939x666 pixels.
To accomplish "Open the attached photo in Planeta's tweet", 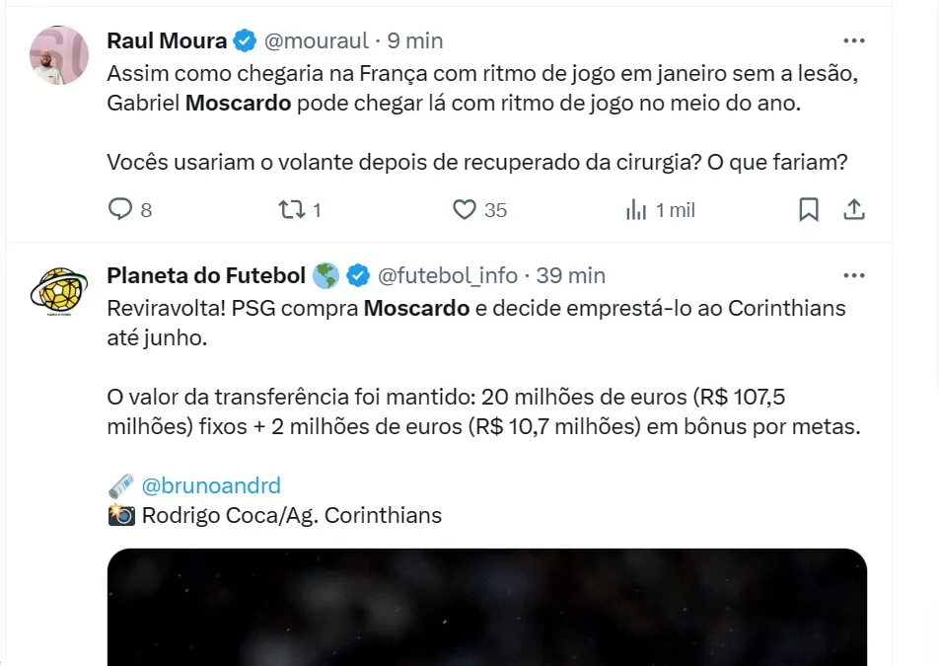I will tap(487, 607).
